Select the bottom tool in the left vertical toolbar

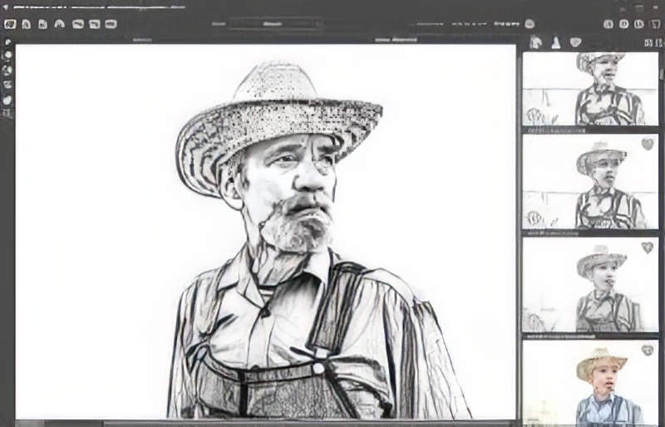pos(7,113)
